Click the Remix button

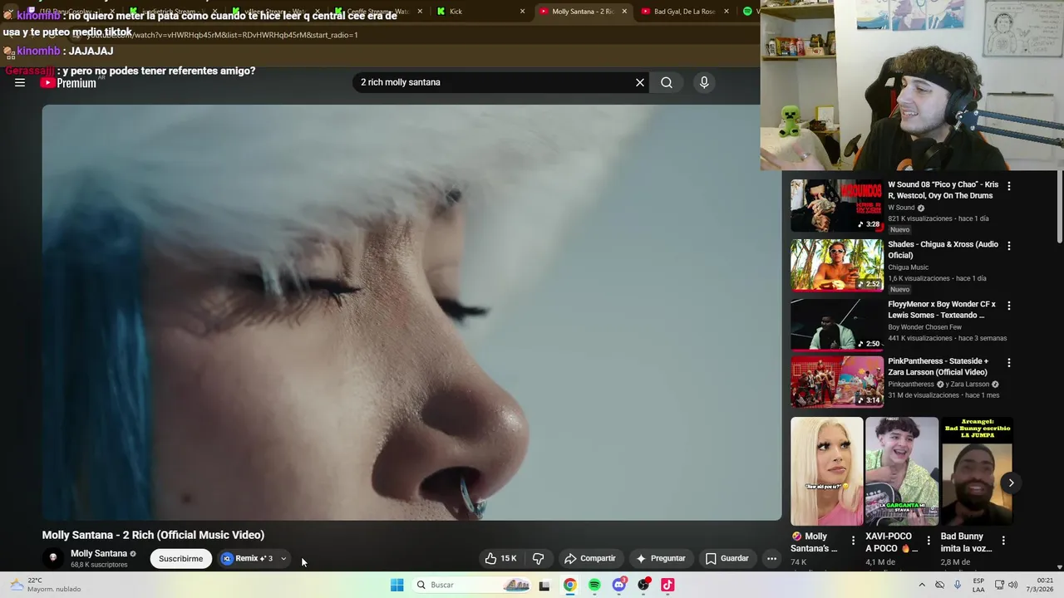[247, 558]
